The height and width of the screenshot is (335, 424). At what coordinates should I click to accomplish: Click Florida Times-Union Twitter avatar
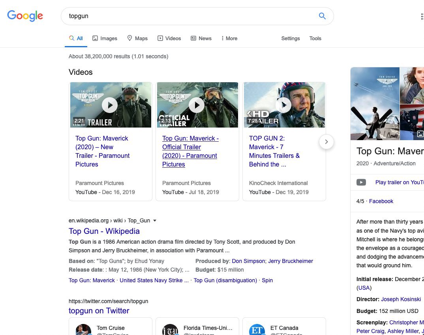(170, 329)
